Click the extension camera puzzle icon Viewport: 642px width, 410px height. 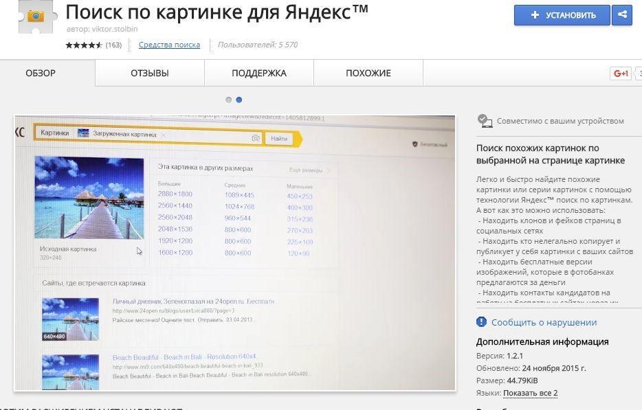36,16
